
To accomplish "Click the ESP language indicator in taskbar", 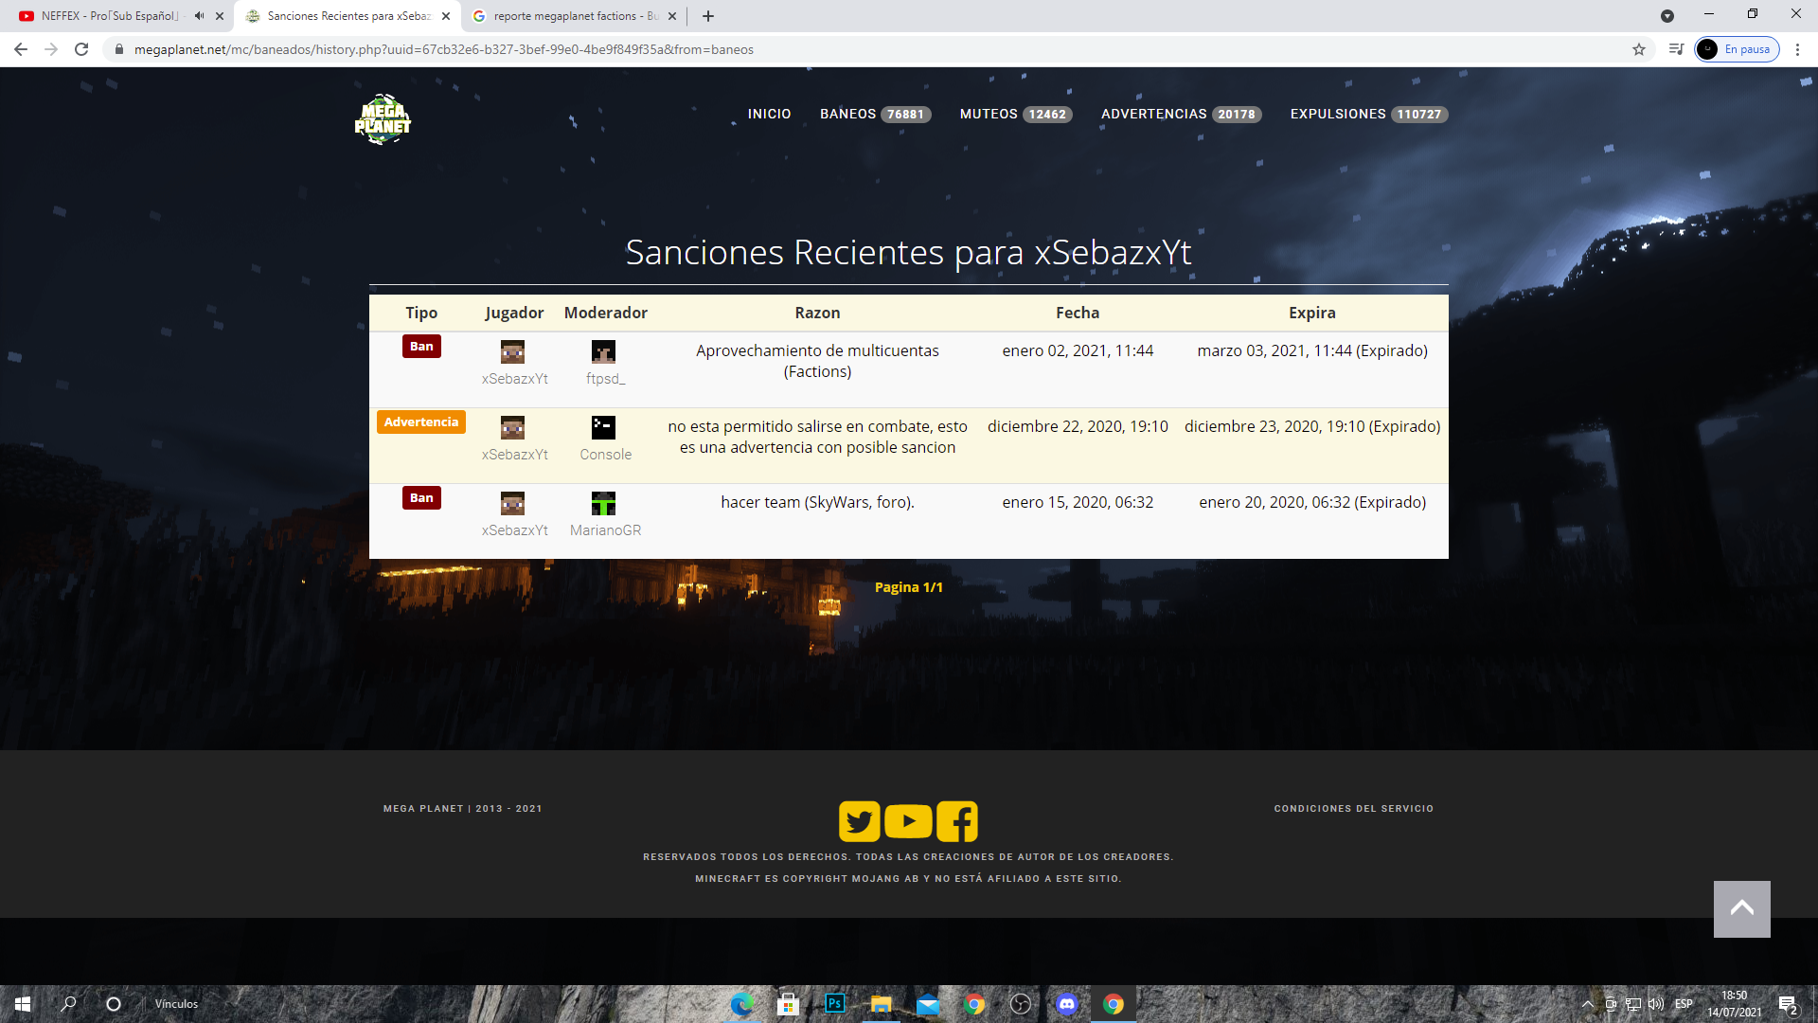I will (x=1684, y=1004).
